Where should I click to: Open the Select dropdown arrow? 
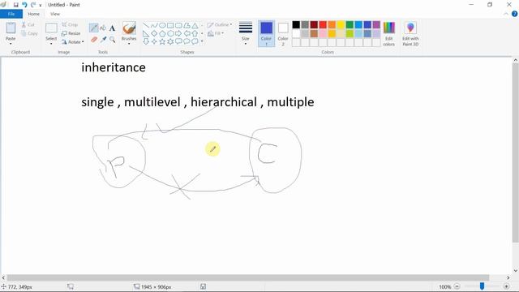pos(51,44)
